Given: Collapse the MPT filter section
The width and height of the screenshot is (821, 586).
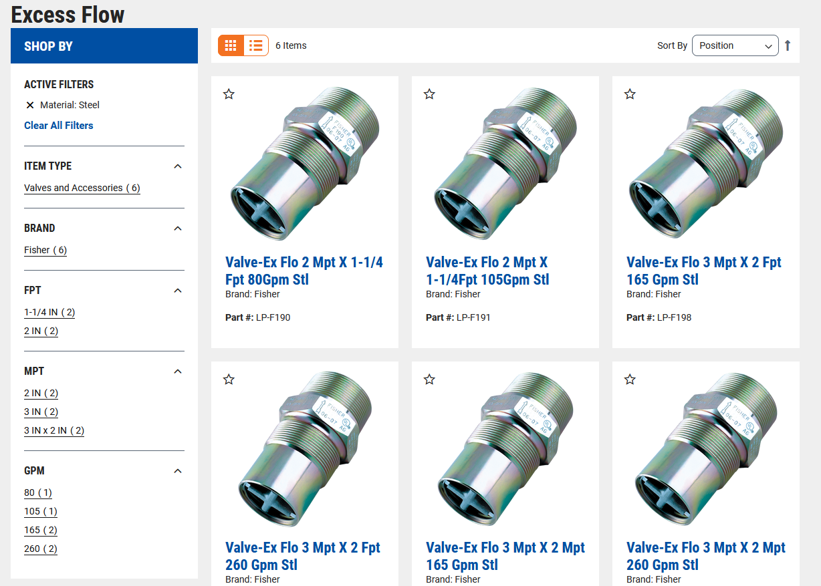Looking at the screenshot, I should click(x=178, y=372).
